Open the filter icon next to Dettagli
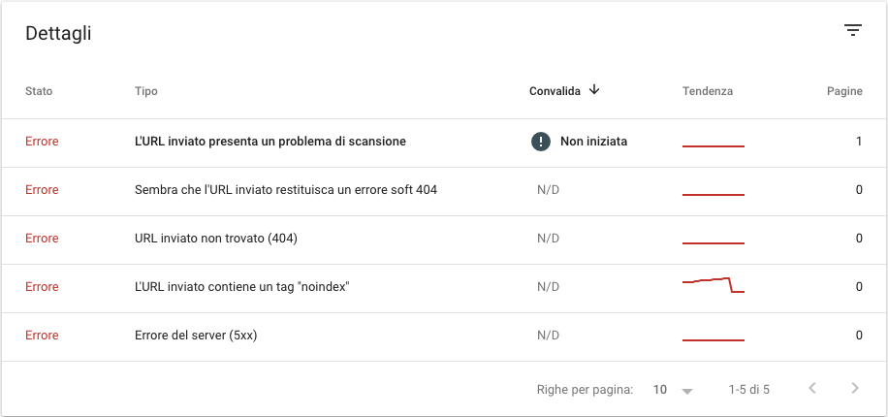 (852, 31)
